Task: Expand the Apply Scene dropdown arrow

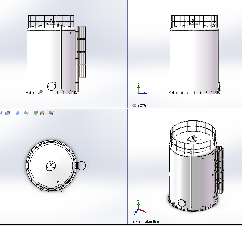Action: coord(47,113)
